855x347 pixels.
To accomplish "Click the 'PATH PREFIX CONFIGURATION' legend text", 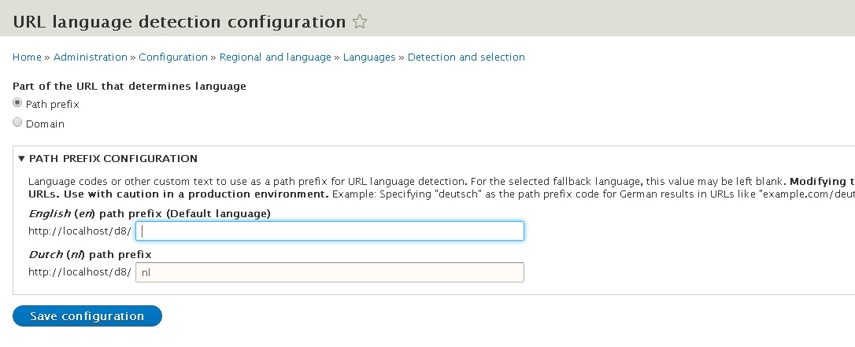I will (x=113, y=158).
